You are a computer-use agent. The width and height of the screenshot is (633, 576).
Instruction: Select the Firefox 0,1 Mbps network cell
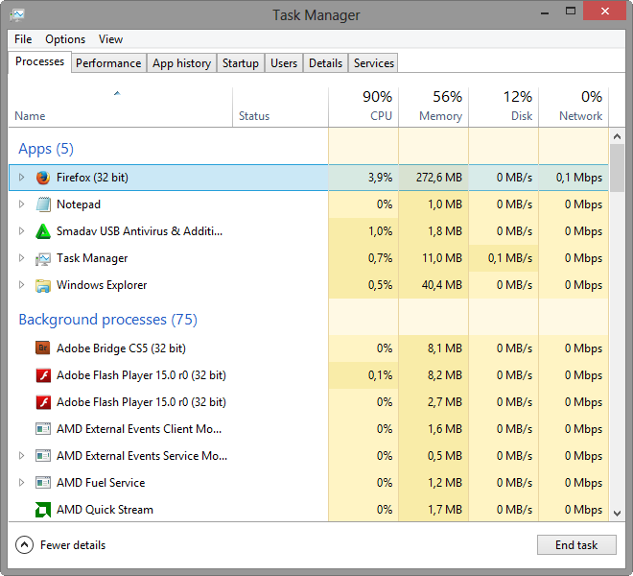point(574,178)
